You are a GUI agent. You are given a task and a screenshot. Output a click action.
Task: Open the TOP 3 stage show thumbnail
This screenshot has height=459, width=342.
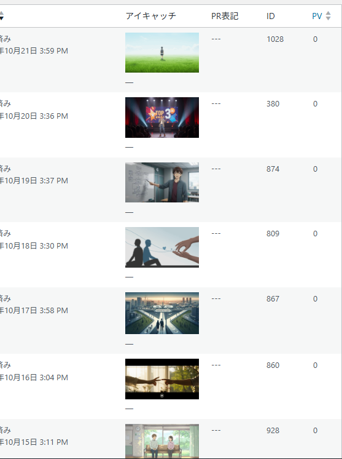tap(162, 118)
